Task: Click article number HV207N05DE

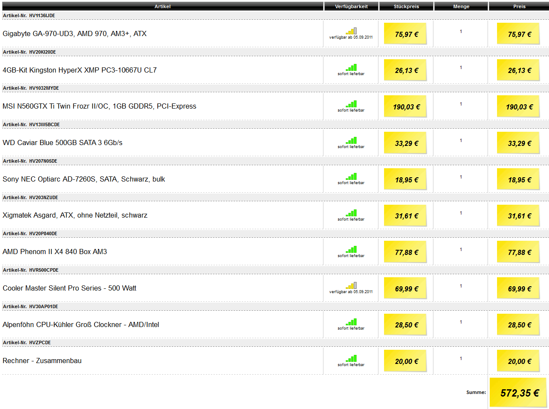Action: (x=43, y=161)
